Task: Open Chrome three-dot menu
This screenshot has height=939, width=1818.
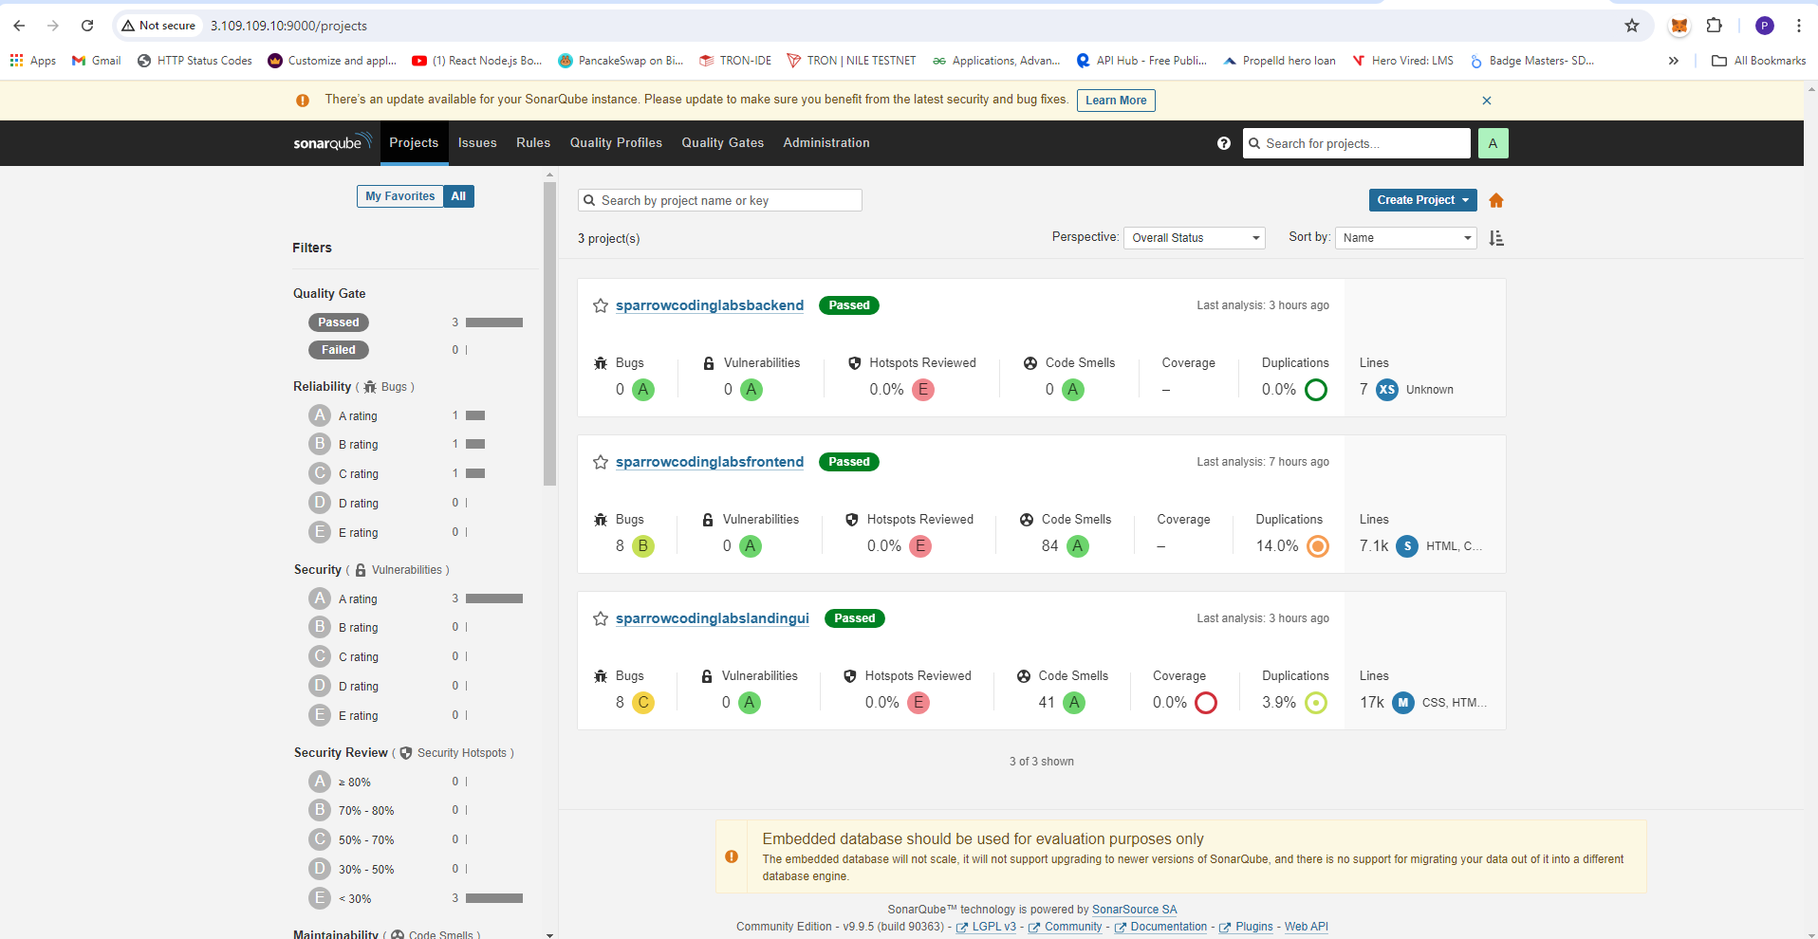Action: pos(1799,26)
